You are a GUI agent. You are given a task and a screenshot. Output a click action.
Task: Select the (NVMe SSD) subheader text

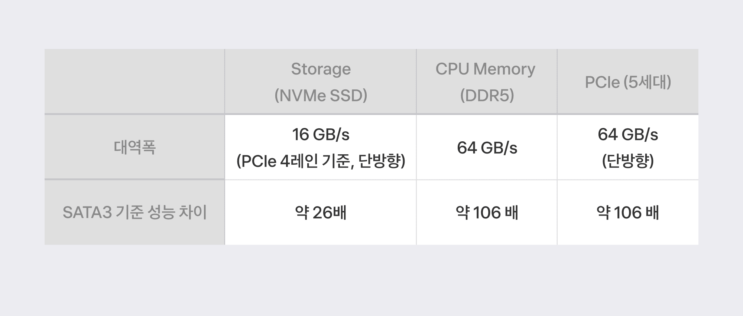[x=321, y=96]
